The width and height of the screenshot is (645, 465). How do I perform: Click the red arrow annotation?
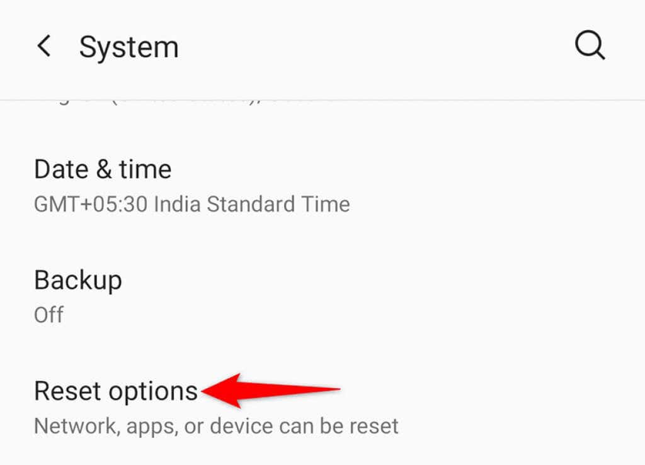click(x=271, y=391)
